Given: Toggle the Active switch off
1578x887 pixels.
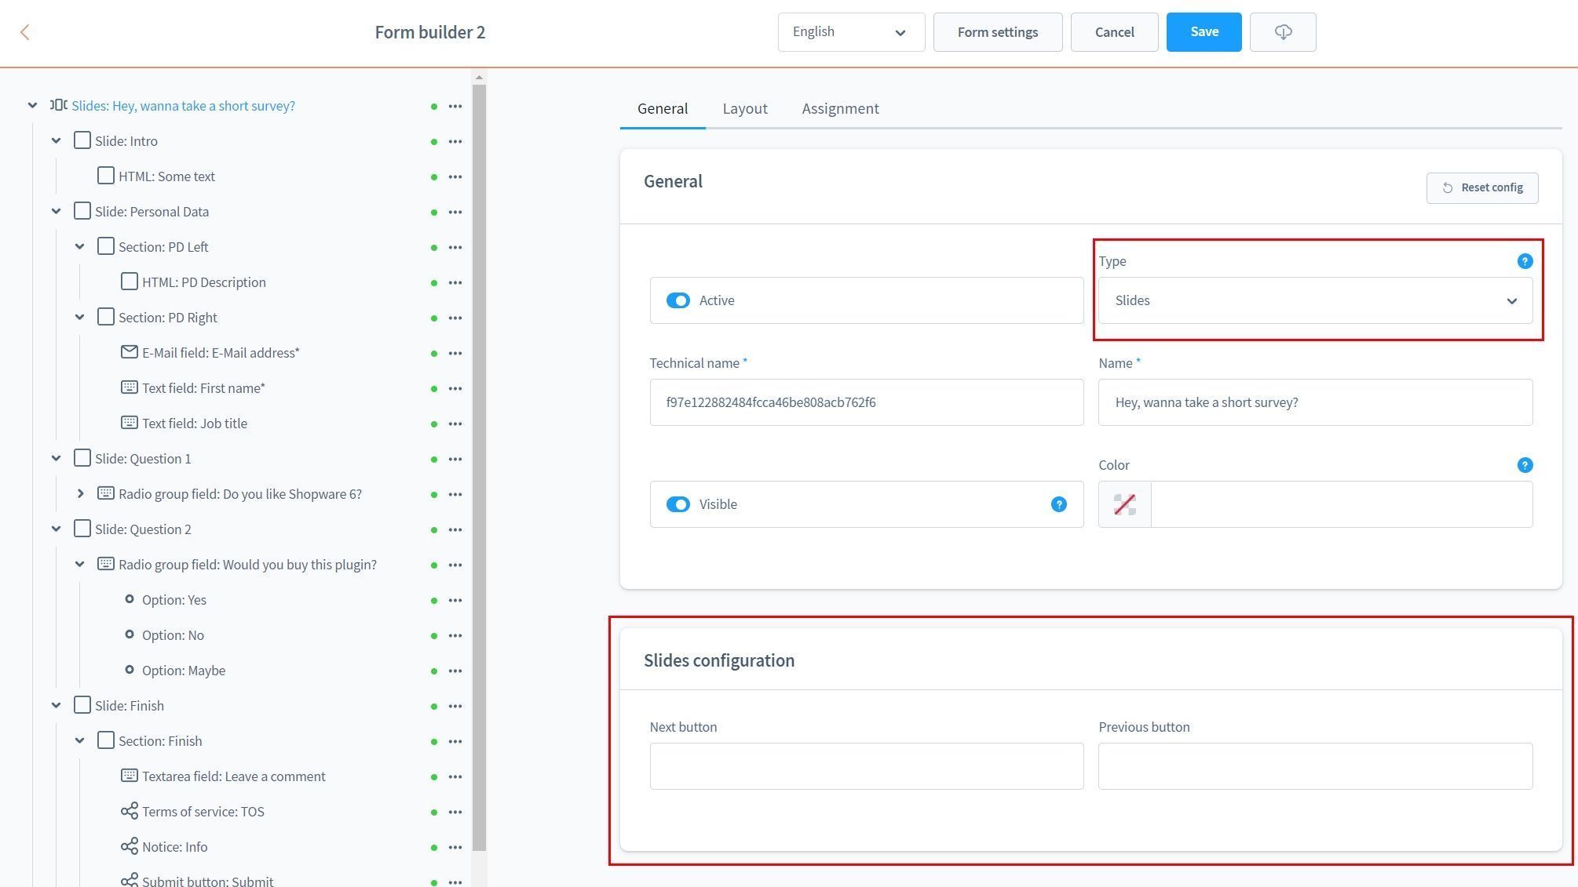Looking at the screenshot, I should click(678, 300).
